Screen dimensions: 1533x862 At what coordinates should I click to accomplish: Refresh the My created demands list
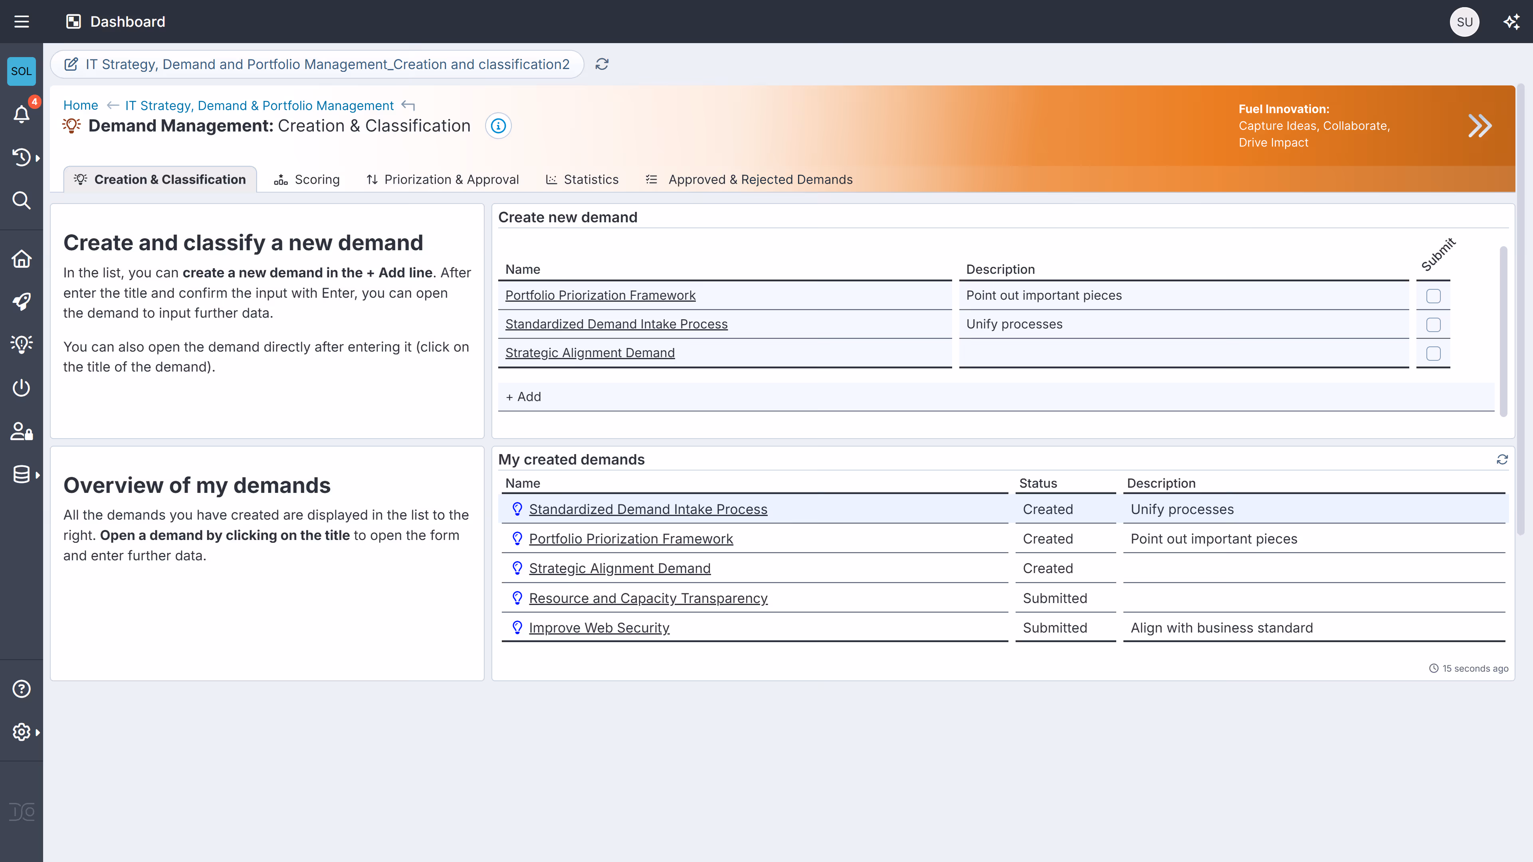tap(1502, 459)
